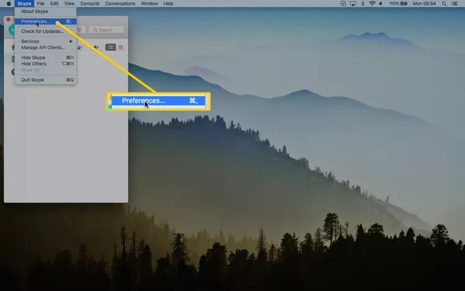The height and width of the screenshot is (291, 465).
Task: Click the checkmark status icon in menu bar
Action: click(343, 4)
